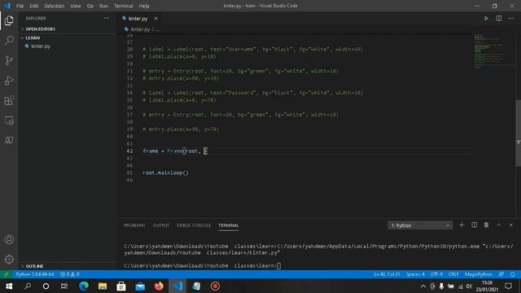Open the Accounts menu icon
The height and width of the screenshot is (293, 521).
(9, 239)
